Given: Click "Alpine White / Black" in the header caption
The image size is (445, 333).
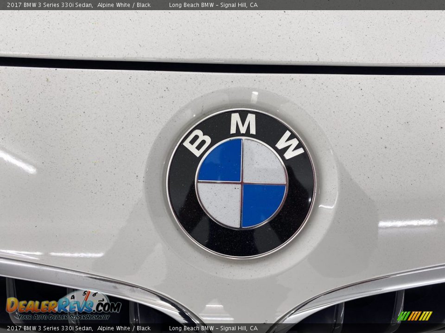Looking at the screenshot, I should [124, 5].
